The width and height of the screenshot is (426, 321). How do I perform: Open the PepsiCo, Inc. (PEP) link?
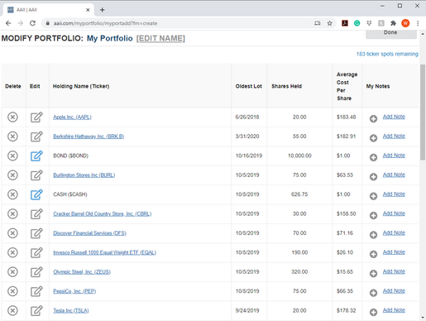click(74, 291)
